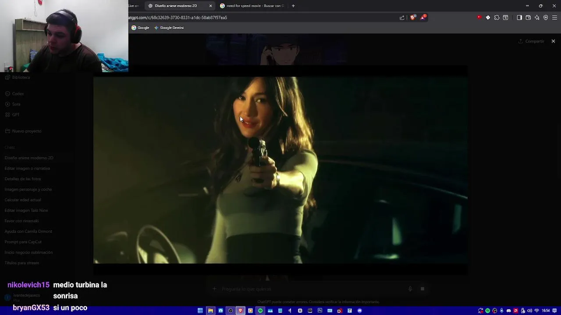Viewport: 561px width, 315px height.
Task: Click the red YouTube extension icon
Action: click(479, 17)
